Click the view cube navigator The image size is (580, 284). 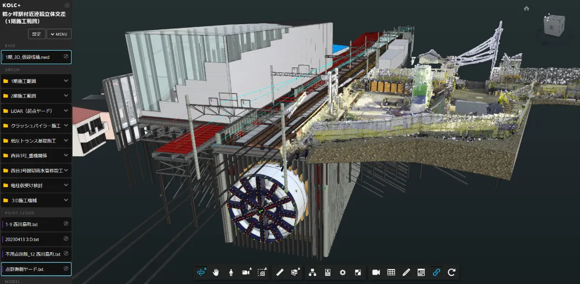point(554,25)
